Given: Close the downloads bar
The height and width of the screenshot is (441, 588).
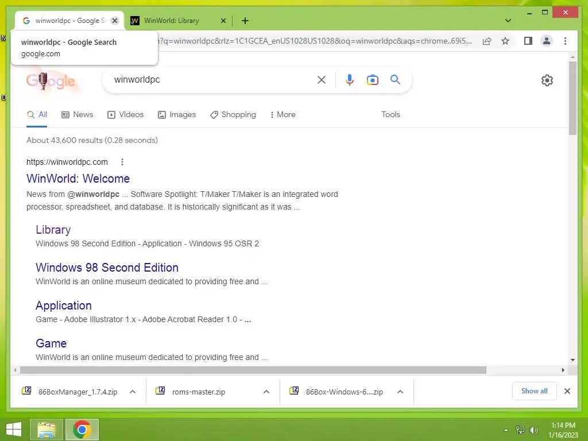Looking at the screenshot, I should click(567, 391).
